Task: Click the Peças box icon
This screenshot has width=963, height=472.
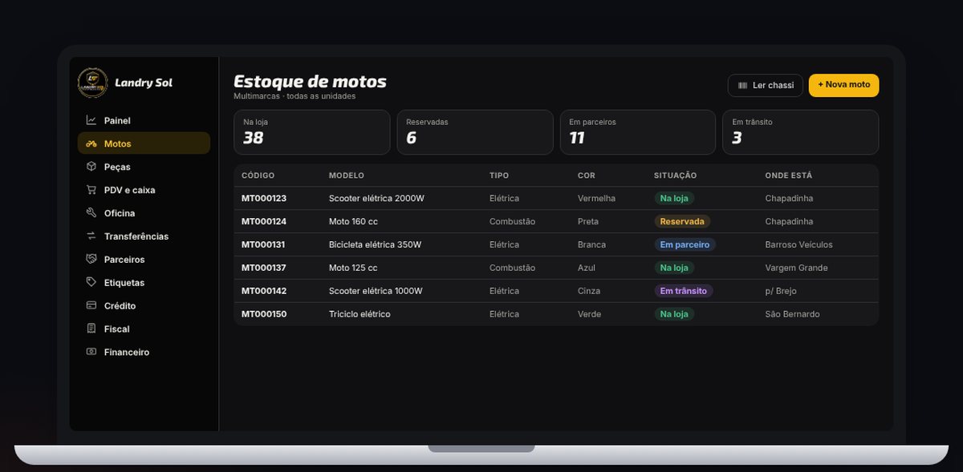Action: tap(91, 167)
